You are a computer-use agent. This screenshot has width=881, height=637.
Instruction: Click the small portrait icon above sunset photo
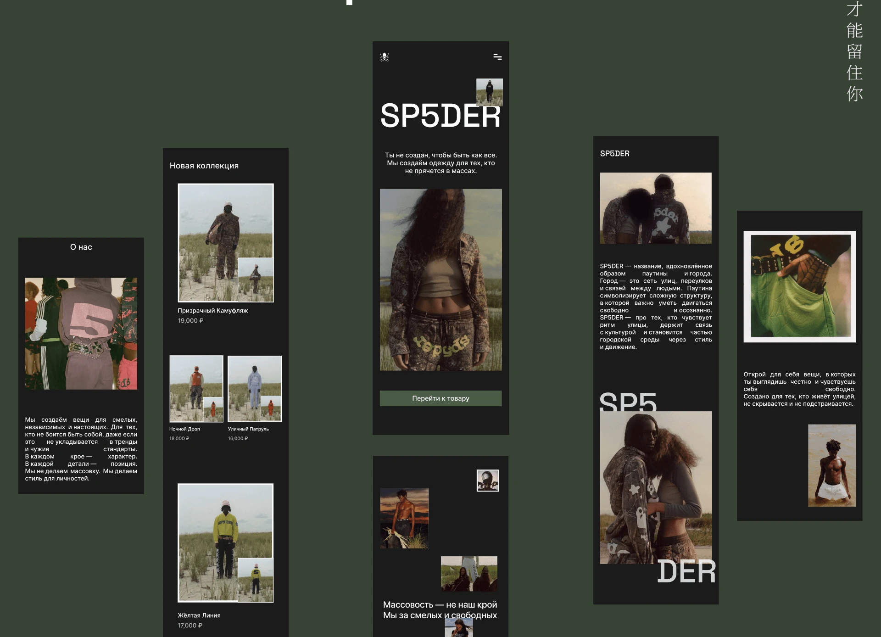pyautogui.click(x=487, y=481)
